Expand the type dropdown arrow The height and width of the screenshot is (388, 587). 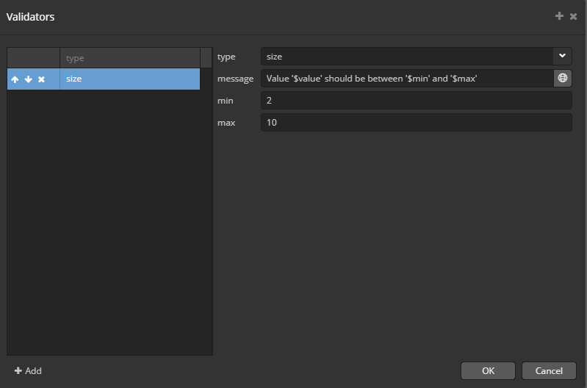(562, 56)
